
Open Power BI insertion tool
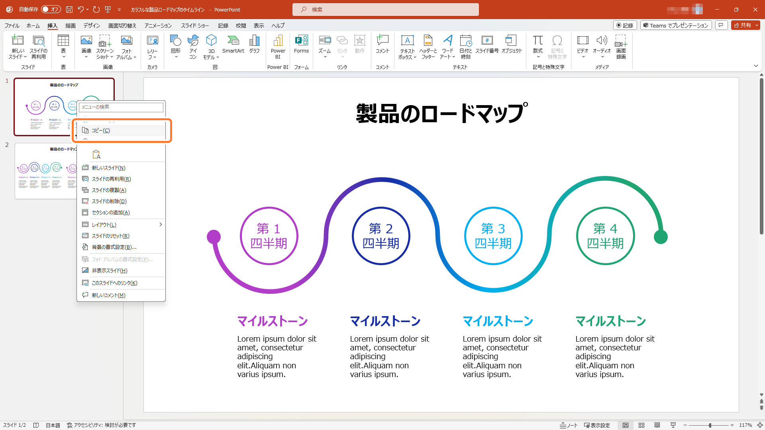pos(278,45)
